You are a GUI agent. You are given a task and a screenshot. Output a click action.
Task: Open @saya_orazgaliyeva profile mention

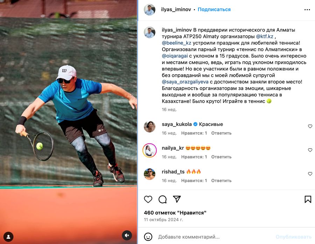185,82
